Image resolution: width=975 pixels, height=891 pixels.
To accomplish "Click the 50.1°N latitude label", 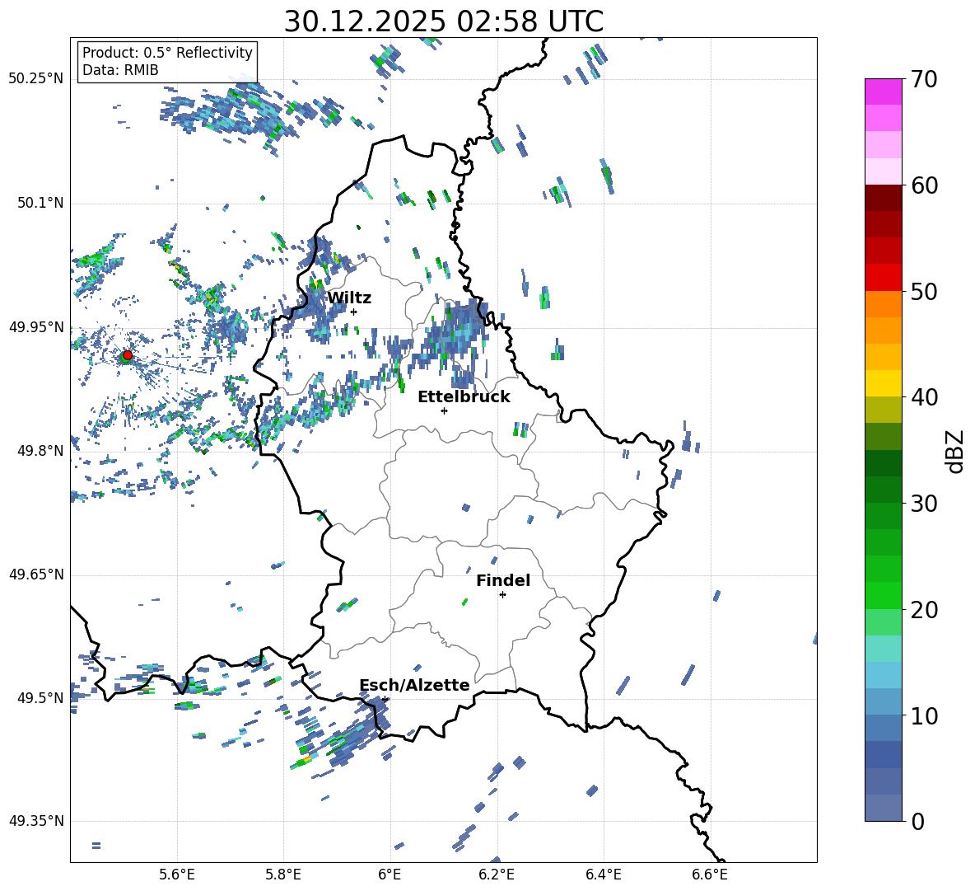I will pos(40,203).
